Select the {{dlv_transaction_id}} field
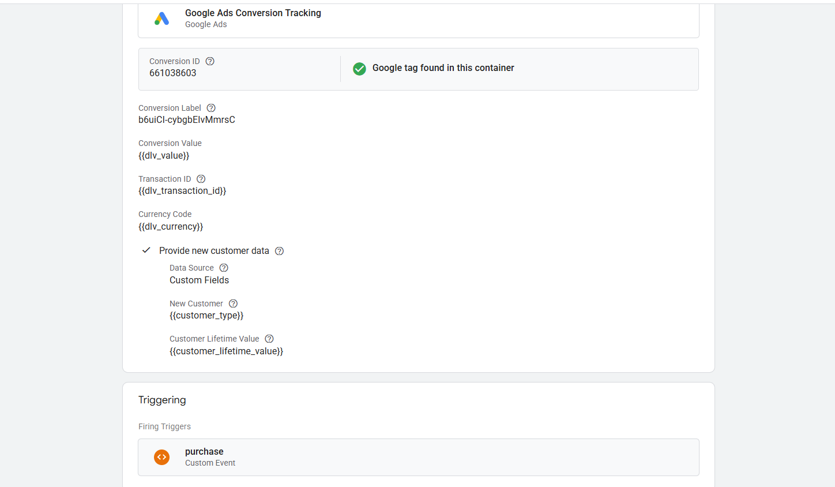 (182, 191)
